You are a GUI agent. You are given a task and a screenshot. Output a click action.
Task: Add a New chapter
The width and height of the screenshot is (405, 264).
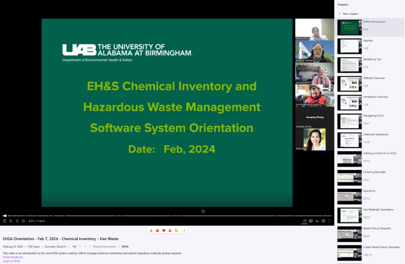click(x=348, y=14)
